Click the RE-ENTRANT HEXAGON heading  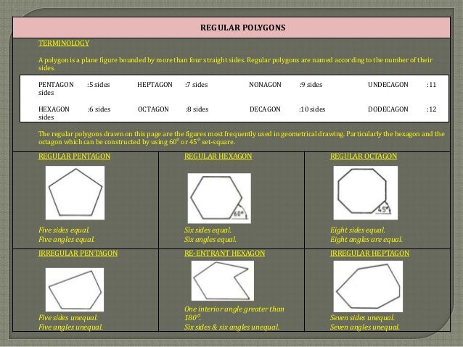point(225,254)
